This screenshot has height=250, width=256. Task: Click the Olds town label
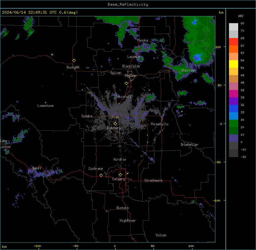tap(115, 117)
